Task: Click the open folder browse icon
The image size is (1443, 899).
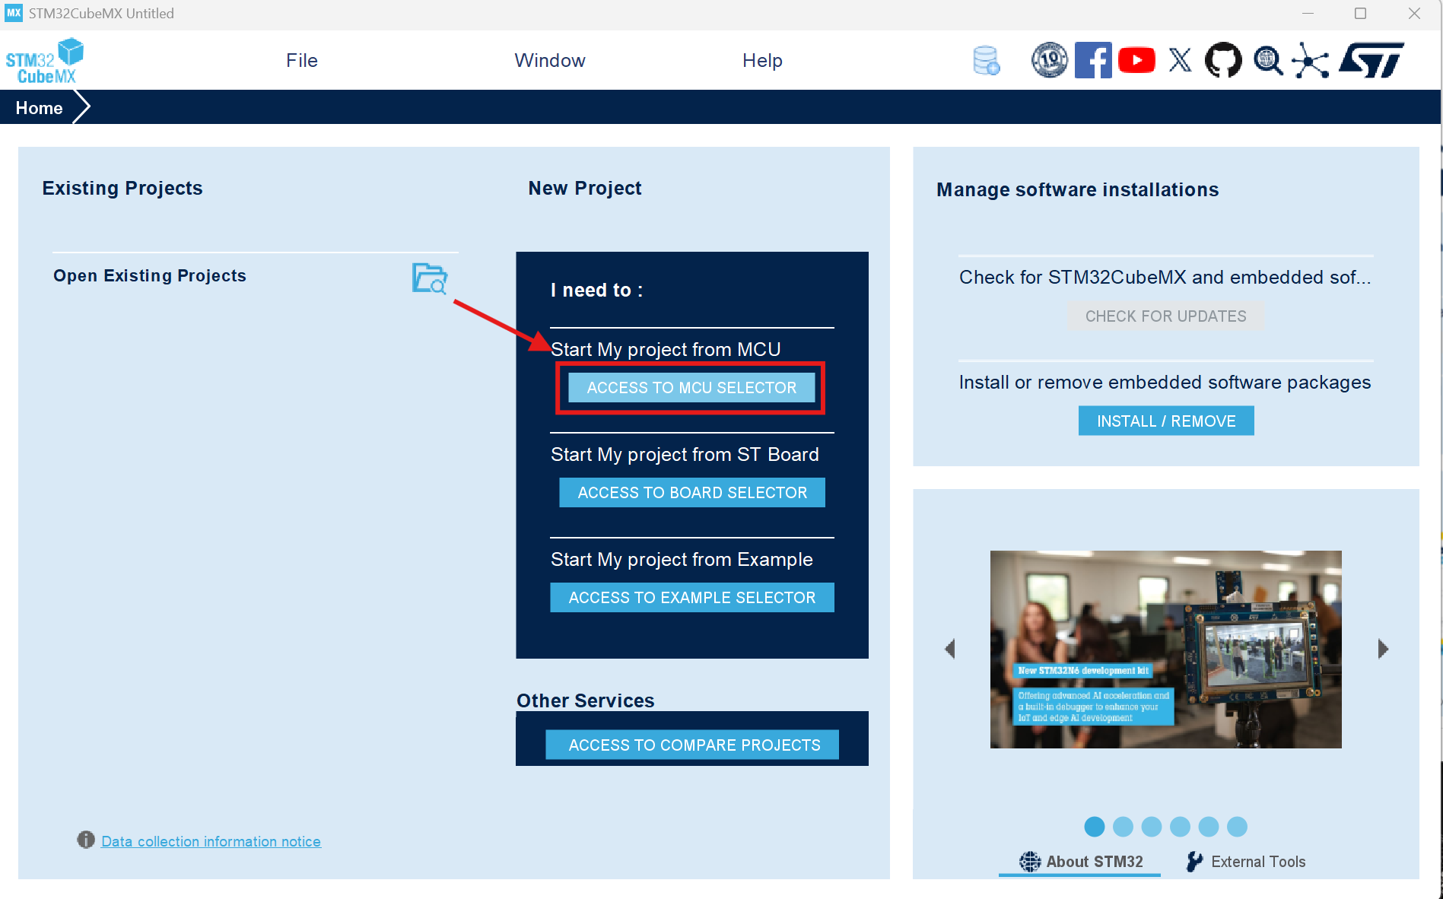Action: click(430, 278)
